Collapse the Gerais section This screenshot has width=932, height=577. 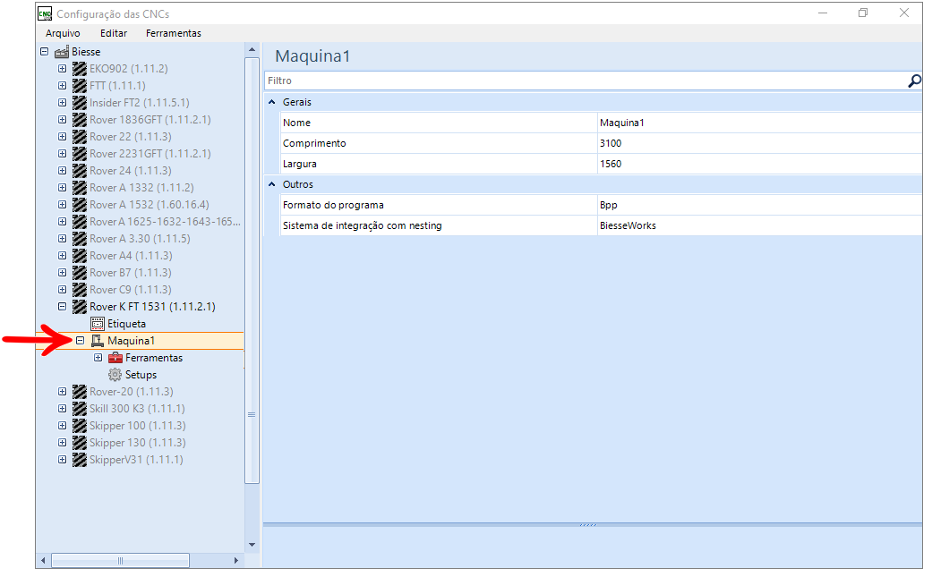click(x=272, y=102)
